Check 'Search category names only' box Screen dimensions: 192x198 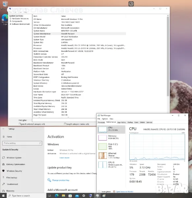coord(65,124)
